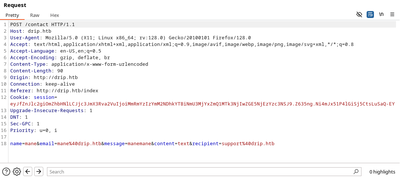Screen dimensions: 400x179
Task: Switch to the Pretty tab
Action: [12, 15]
